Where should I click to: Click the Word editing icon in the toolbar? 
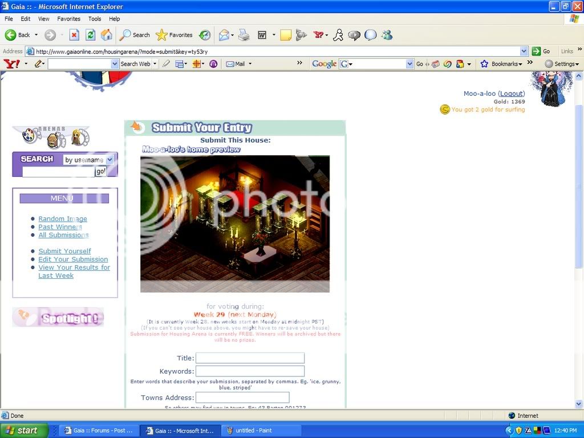point(262,35)
